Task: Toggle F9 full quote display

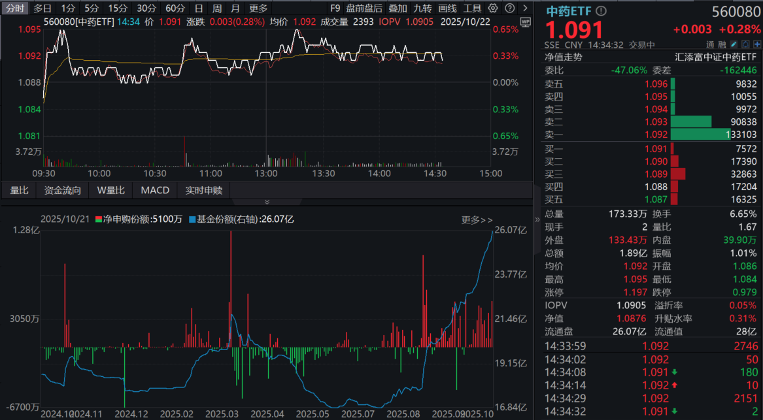Action: pos(335,8)
